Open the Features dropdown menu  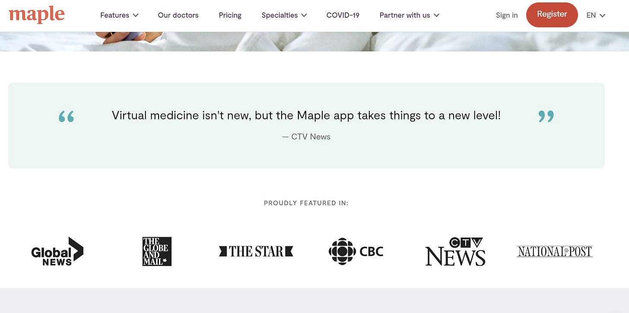click(119, 15)
